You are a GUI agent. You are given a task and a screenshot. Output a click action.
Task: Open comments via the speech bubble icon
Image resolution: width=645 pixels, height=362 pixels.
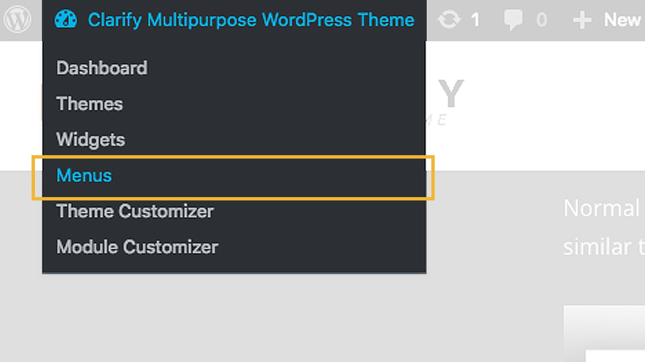click(x=513, y=20)
